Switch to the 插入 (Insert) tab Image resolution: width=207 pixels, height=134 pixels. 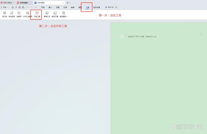click(50, 8)
